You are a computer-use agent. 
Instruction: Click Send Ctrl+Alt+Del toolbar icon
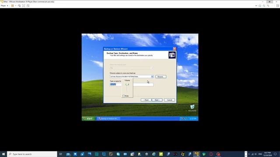(19, 6)
